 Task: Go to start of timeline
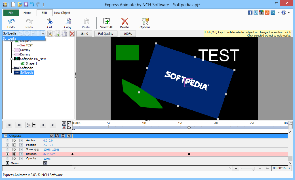pyautogui.click(x=9, y=125)
